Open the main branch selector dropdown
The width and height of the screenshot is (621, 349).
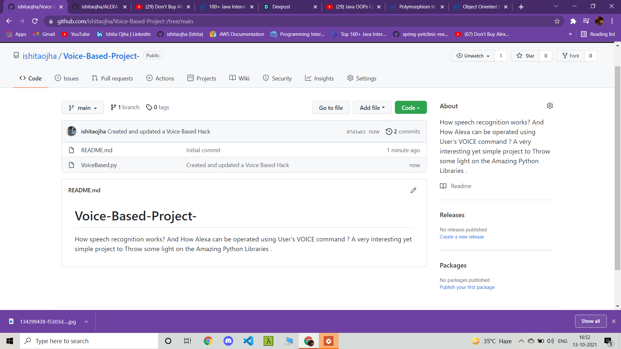82,108
